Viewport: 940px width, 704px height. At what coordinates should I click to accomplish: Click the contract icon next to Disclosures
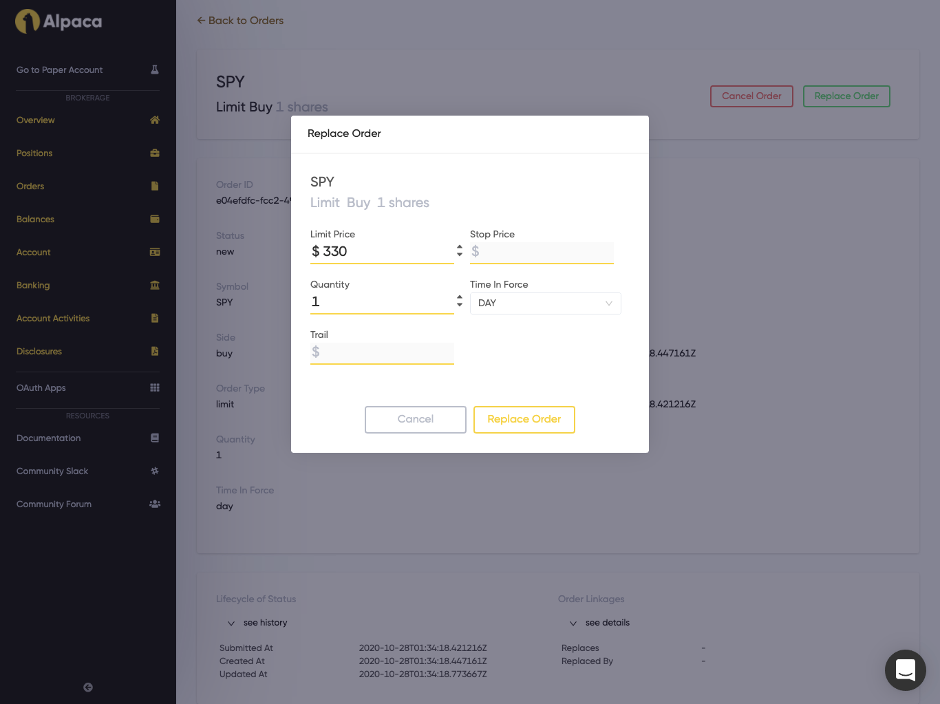155,351
